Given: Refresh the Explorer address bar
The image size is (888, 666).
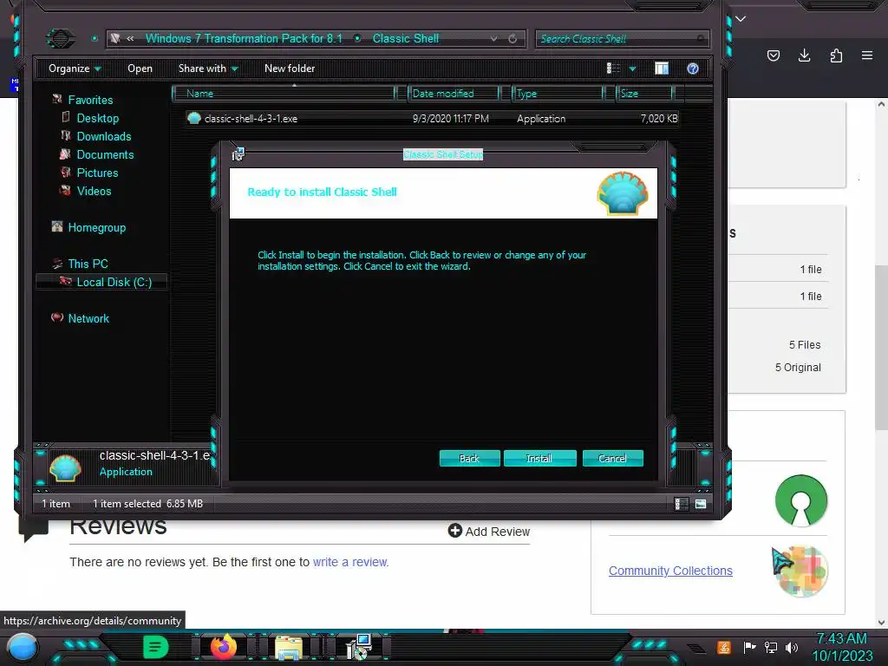Looking at the screenshot, I should pos(513,38).
